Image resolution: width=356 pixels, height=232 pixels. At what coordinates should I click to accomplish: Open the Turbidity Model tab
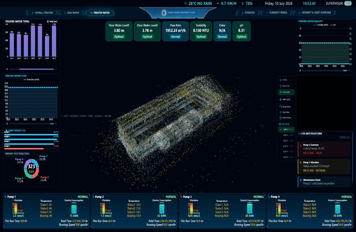[277, 13]
